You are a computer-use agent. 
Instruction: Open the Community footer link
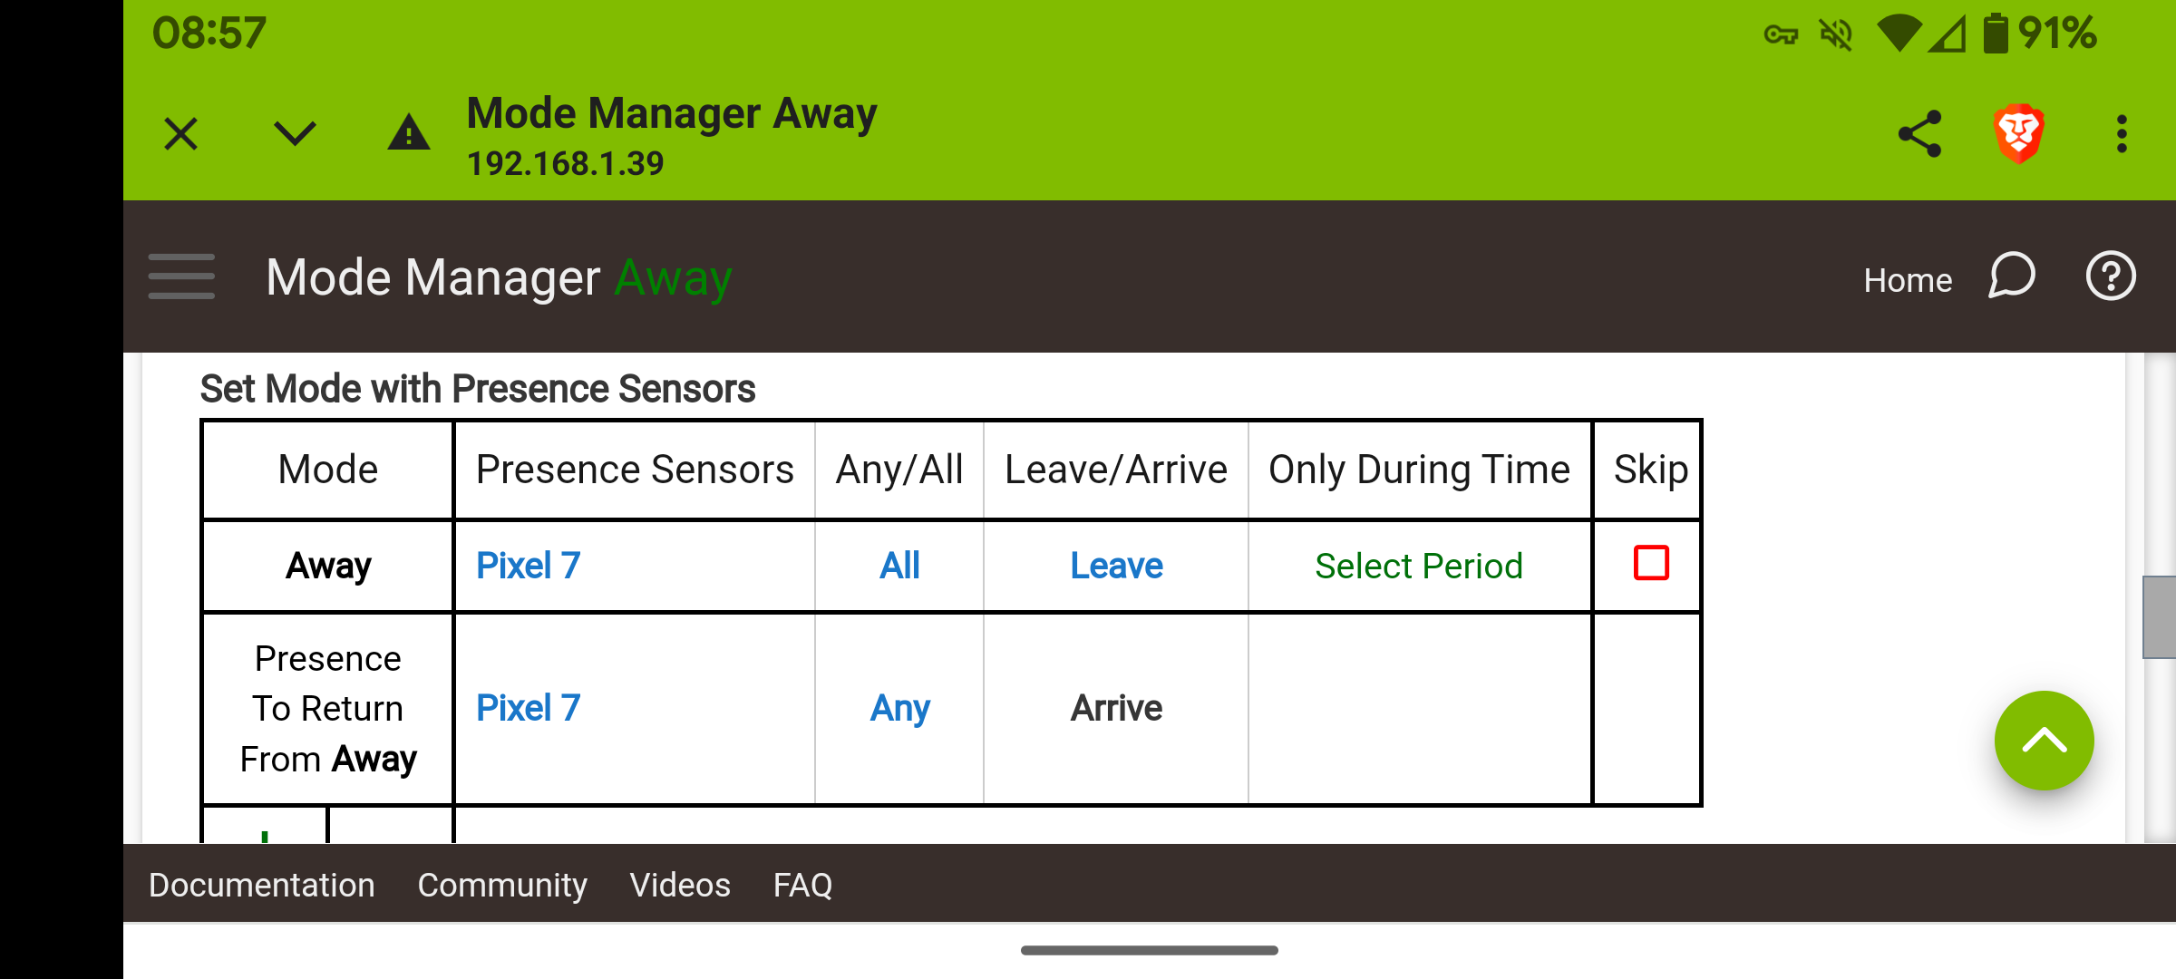[x=502, y=885]
